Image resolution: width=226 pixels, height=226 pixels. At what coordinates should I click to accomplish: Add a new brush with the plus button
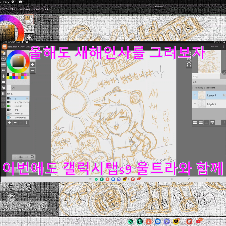click(9, 123)
